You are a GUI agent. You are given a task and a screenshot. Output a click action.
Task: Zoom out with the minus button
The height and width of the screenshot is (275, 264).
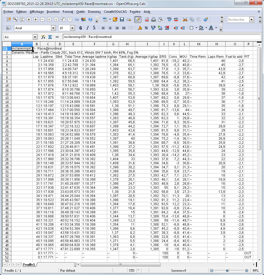coord(212,270)
